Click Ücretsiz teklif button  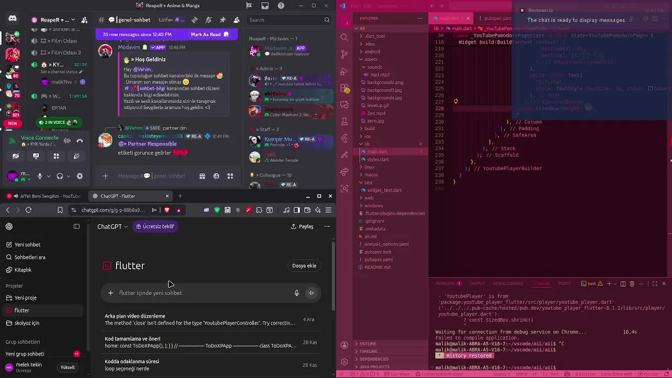click(155, 226)
